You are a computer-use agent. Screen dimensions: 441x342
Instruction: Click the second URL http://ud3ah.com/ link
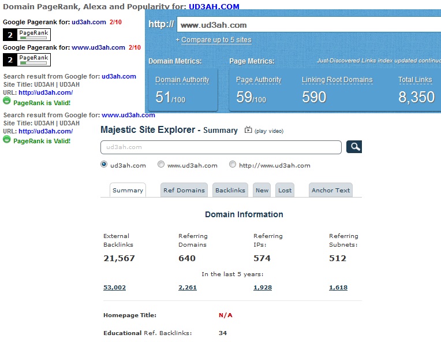click(46, 131)
